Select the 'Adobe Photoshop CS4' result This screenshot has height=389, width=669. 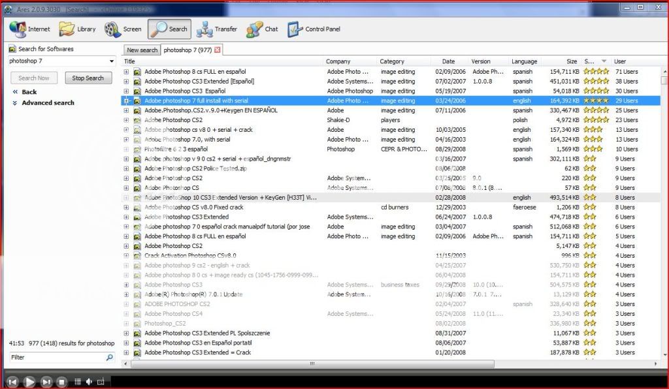coord(391,314)
